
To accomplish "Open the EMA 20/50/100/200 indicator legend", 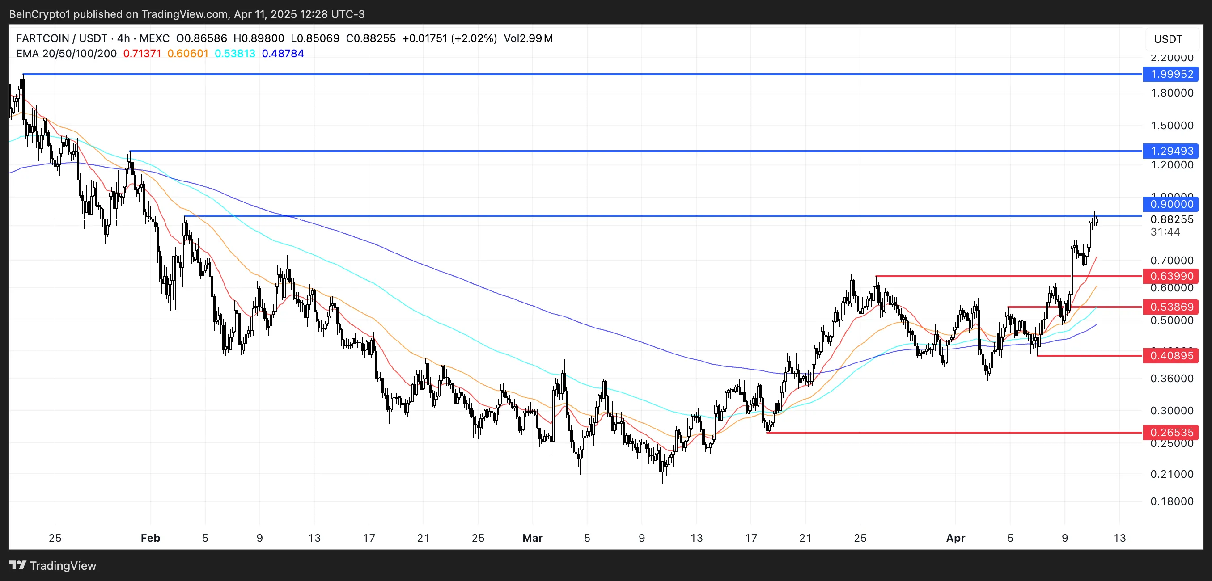I will (66, 54).
